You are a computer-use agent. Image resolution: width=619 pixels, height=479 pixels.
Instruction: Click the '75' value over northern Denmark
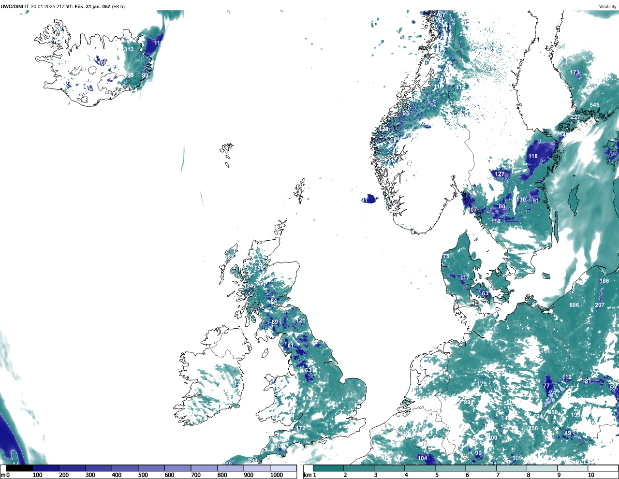pyautogui.click(x=446, y=256)
